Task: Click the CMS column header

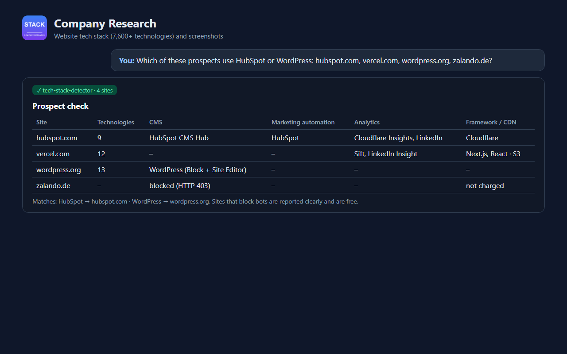Action: click(x=156, y=122)
